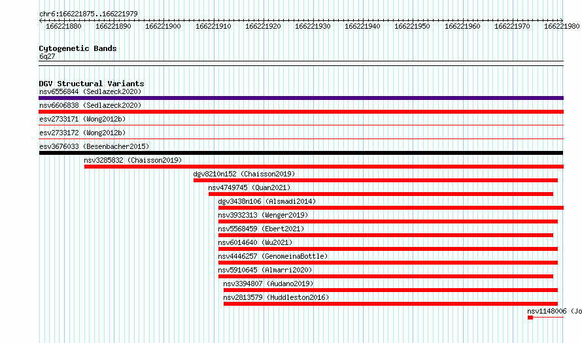Click the nsv3285832 (Chaisson2019) label

[x=133, y=160]
